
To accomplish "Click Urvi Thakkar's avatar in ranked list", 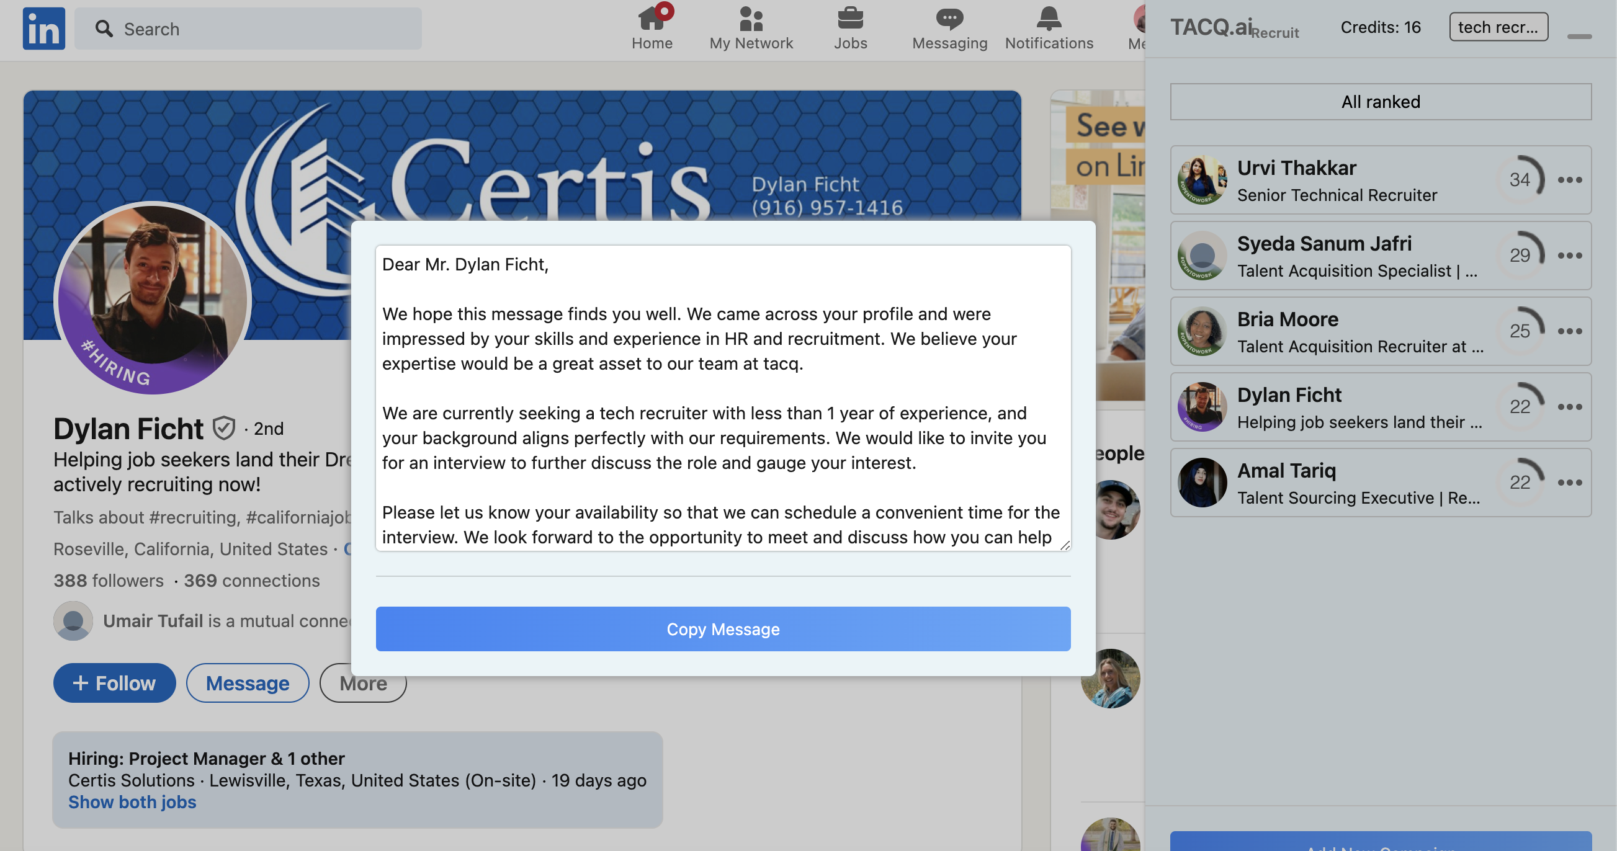I will (1202, 180).
